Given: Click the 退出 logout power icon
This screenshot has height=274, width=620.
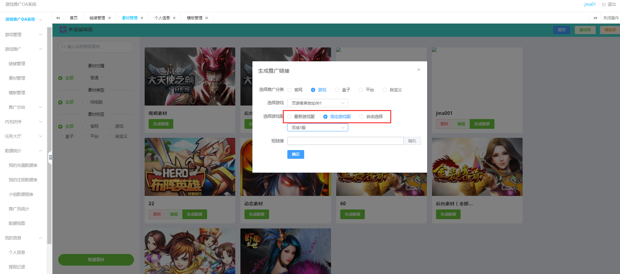Looking at the screenshot, I should pyautogui.click(x=603, y=5).
